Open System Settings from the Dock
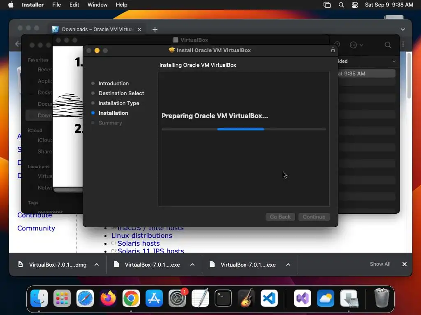The width and height of the screenshot is (421, 315). (177, 298)
